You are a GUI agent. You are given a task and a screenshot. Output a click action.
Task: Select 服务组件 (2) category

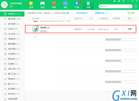(12, 59)
